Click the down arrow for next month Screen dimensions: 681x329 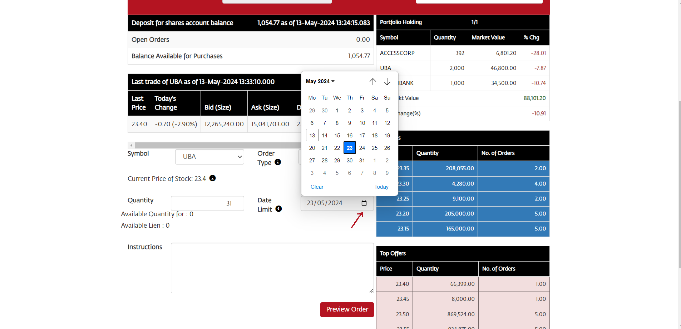pos(387,82)
